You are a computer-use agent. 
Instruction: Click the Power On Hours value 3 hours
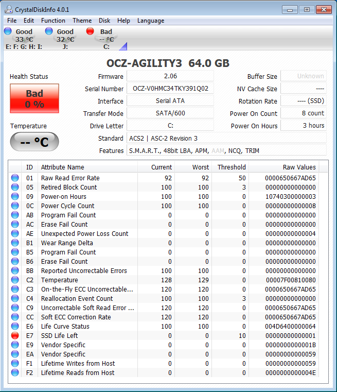click(304, 126)
